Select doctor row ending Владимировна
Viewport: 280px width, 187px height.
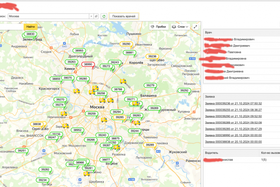[x=241, y=58]
